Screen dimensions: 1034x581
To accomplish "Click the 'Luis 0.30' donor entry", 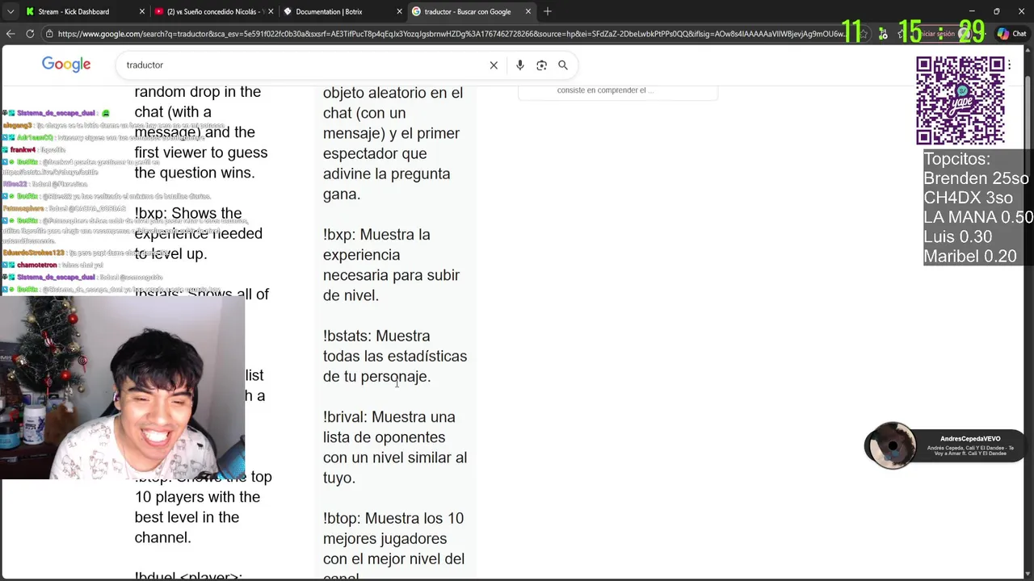I will click(958, 236).
